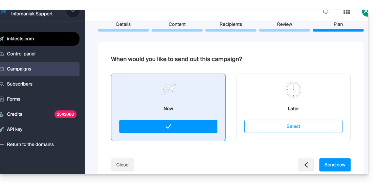Go to the Review step tab
Image resolution: width=378 pixels, height=184 pixels.
[284, 24]
